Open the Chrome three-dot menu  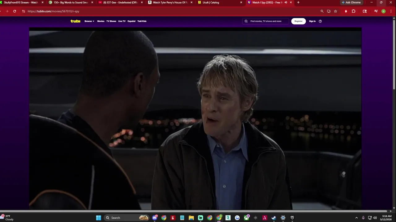click(x=391, y=11)
